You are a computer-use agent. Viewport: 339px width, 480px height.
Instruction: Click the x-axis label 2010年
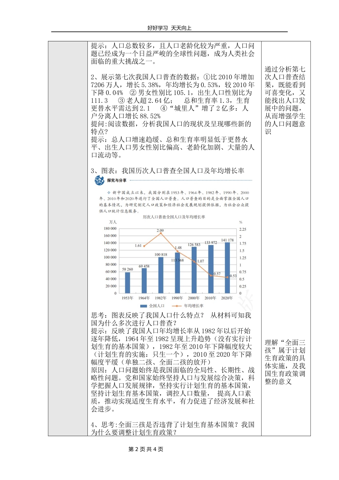(x=211, y=298)
